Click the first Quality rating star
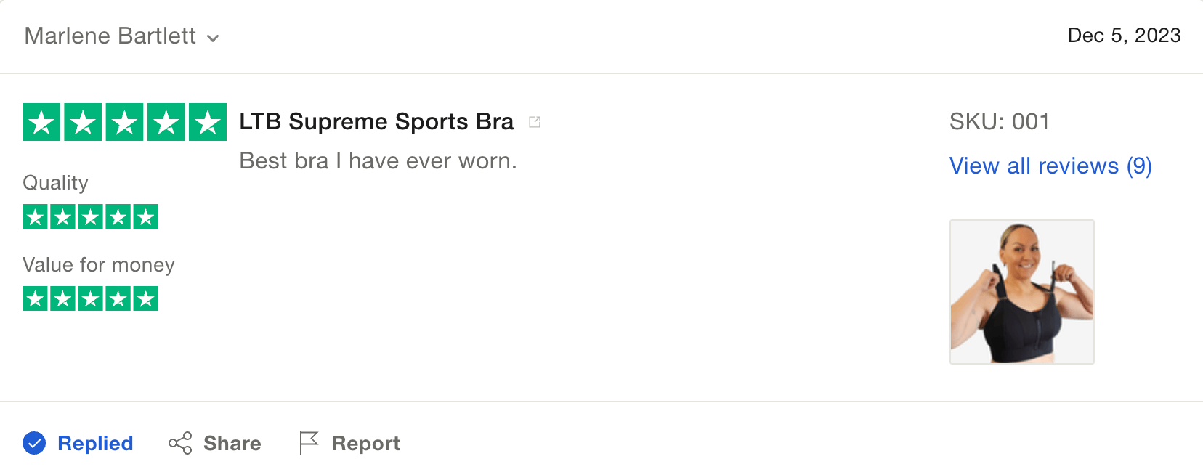Viewport: 1203px width, 472px height. click(35, 217)
